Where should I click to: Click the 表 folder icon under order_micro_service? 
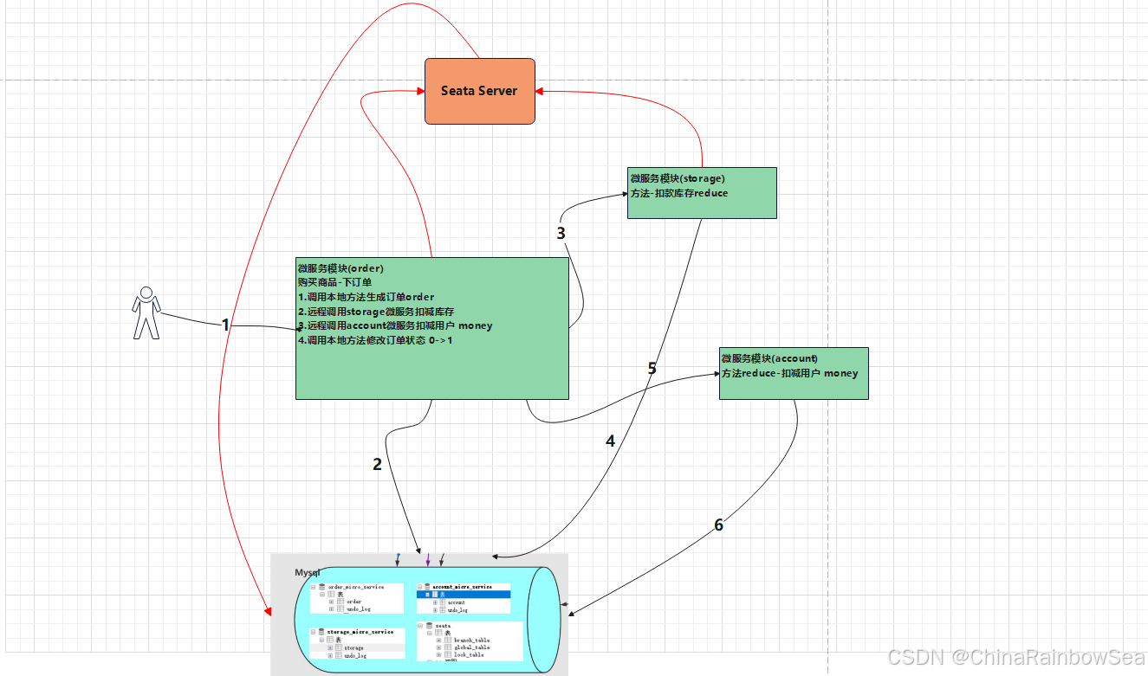click(x=331, y=594)
